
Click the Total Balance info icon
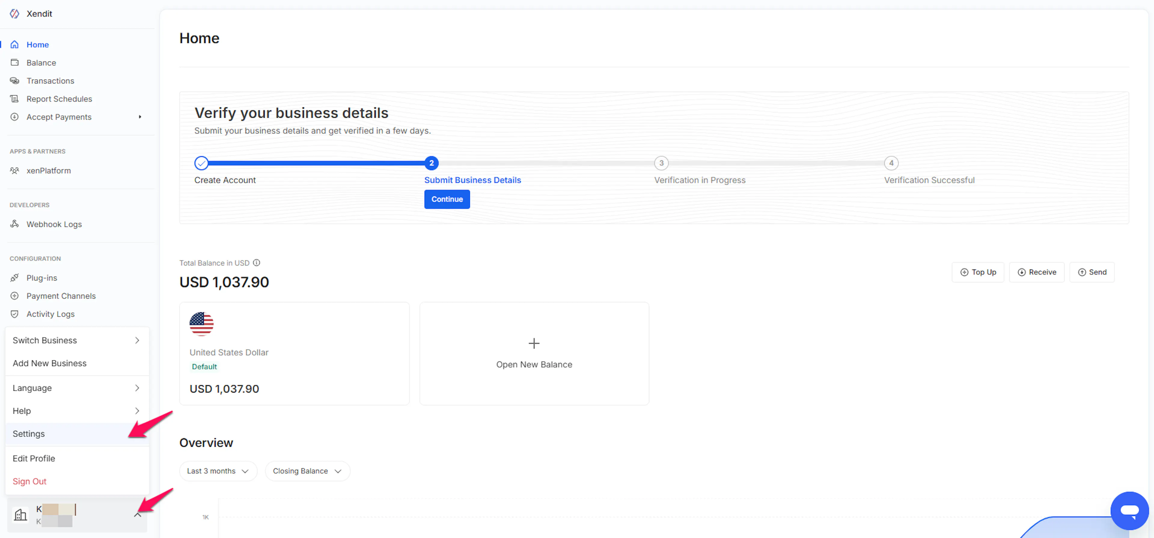pyautogui.click(x=256, y=263)
